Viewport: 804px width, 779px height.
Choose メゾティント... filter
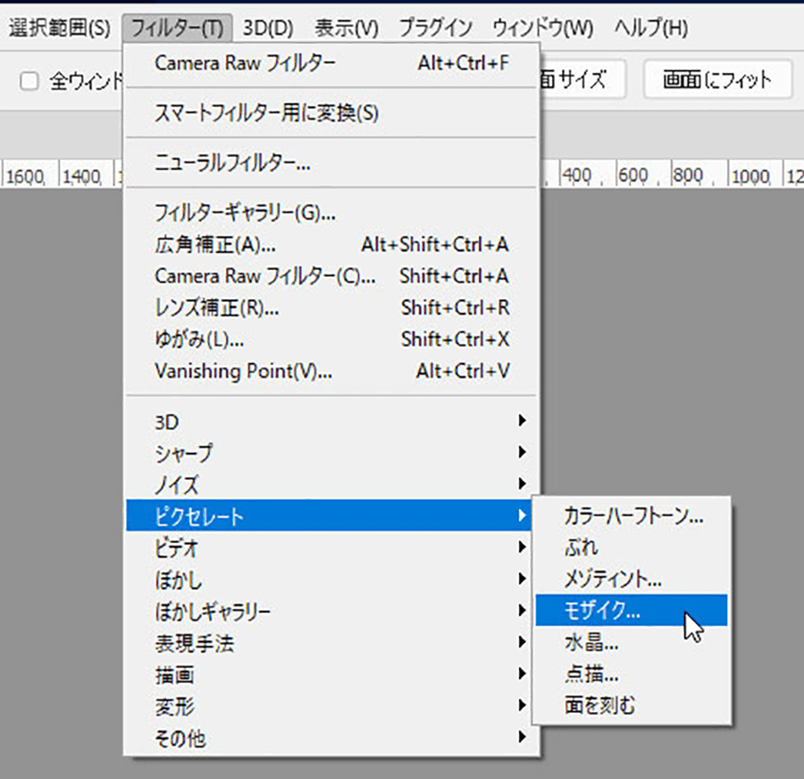632,579
